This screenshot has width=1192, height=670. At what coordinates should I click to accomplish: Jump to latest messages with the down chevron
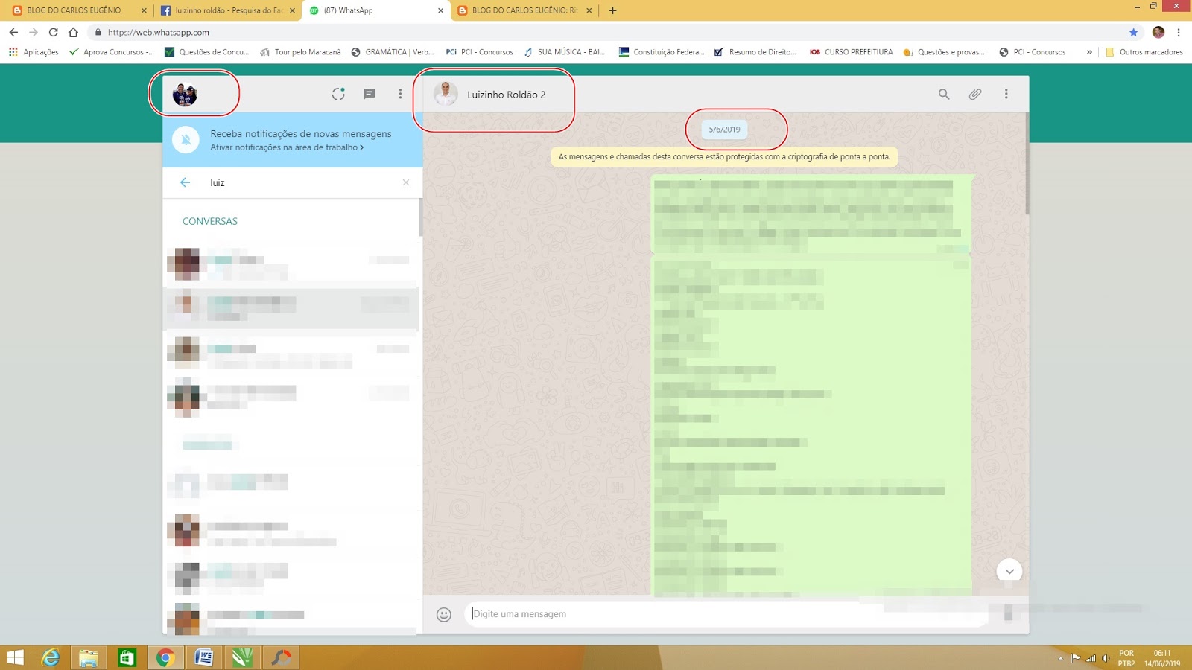[1009, 571]
